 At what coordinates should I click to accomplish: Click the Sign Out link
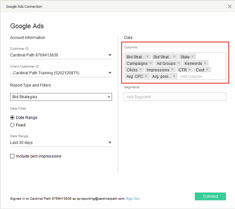tap(133, 199)
